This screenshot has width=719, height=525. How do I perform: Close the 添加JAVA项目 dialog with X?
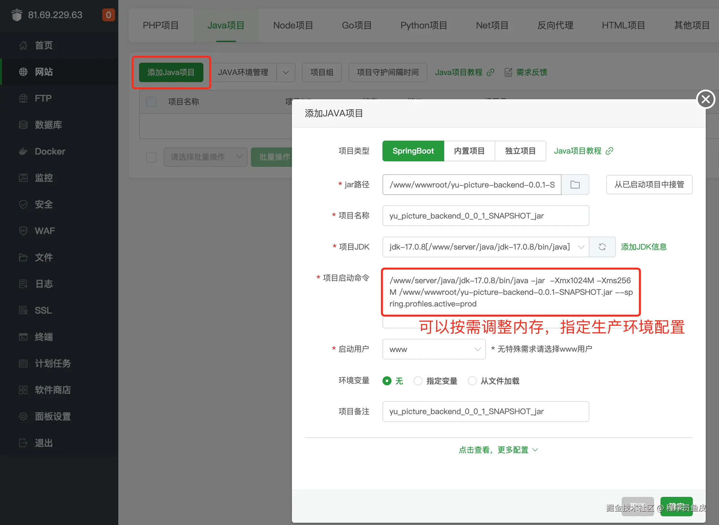705,99
